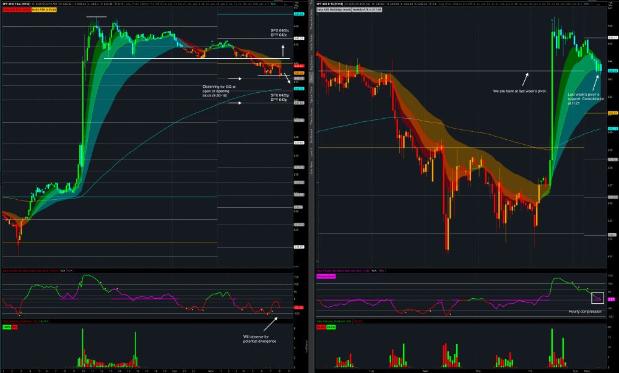Select the Daily ATR is $5.63 label
This screenshot has height=373, width=619.
point(44,9)
